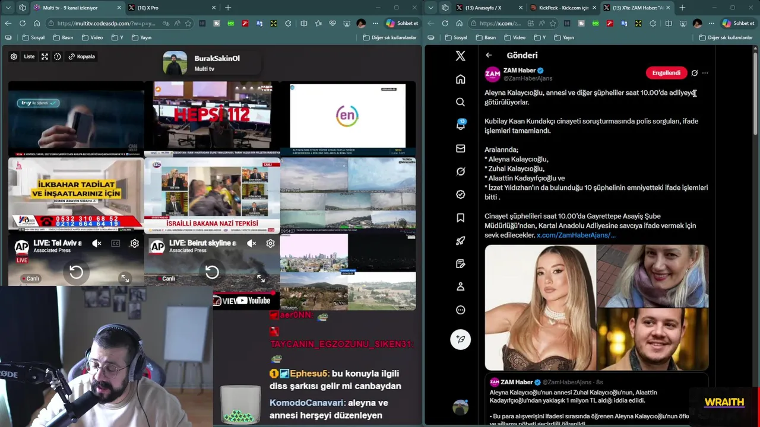Open the İsrailli Bakana Nazi Tepkisi tile
This screenshot has width=760, height=427.
212,196
